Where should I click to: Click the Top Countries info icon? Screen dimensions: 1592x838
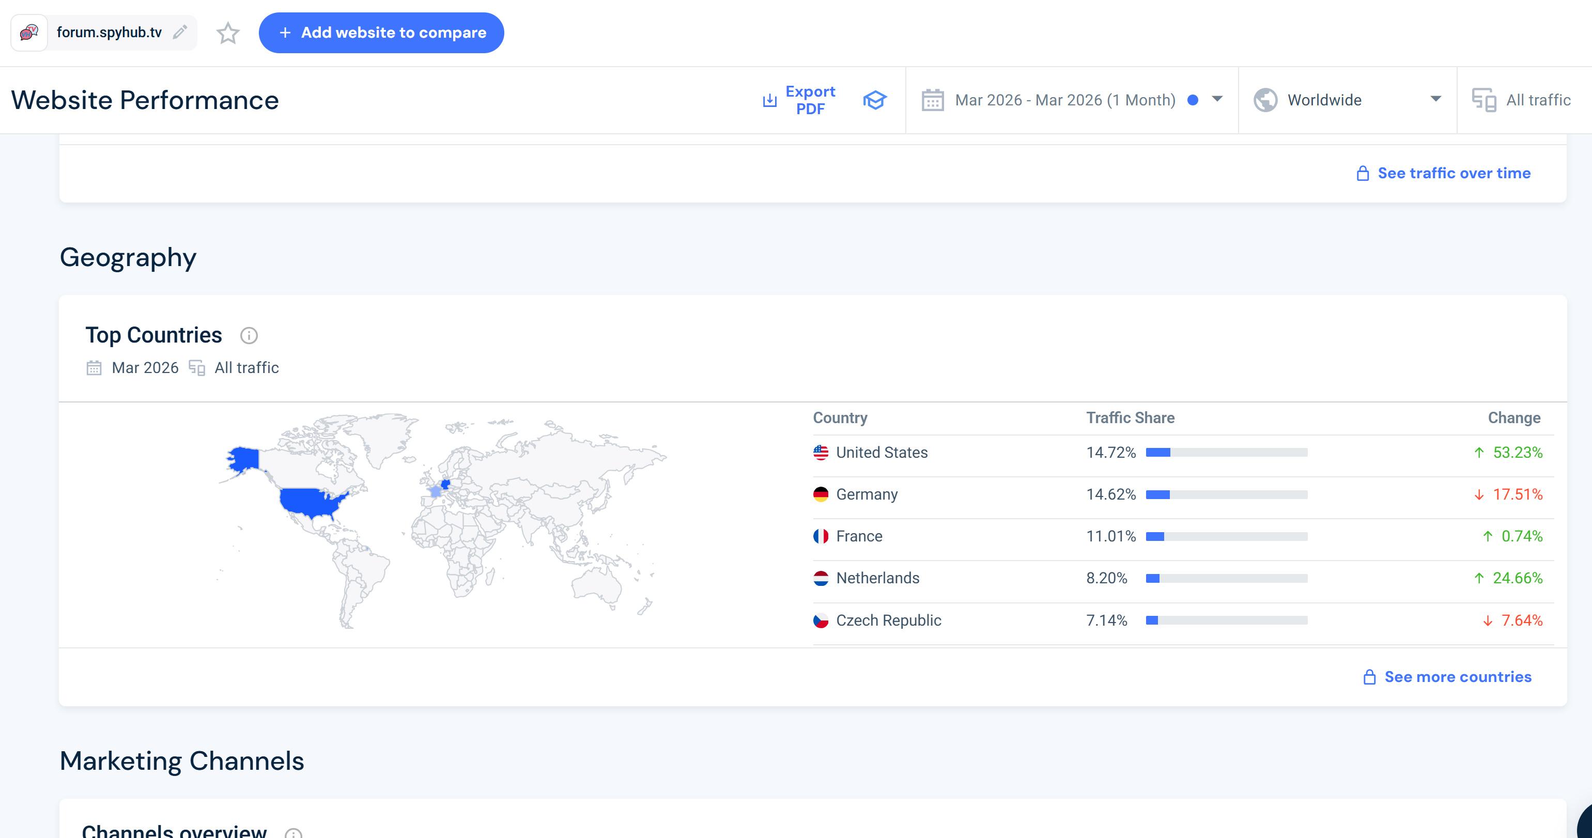(x=249, y=336)
